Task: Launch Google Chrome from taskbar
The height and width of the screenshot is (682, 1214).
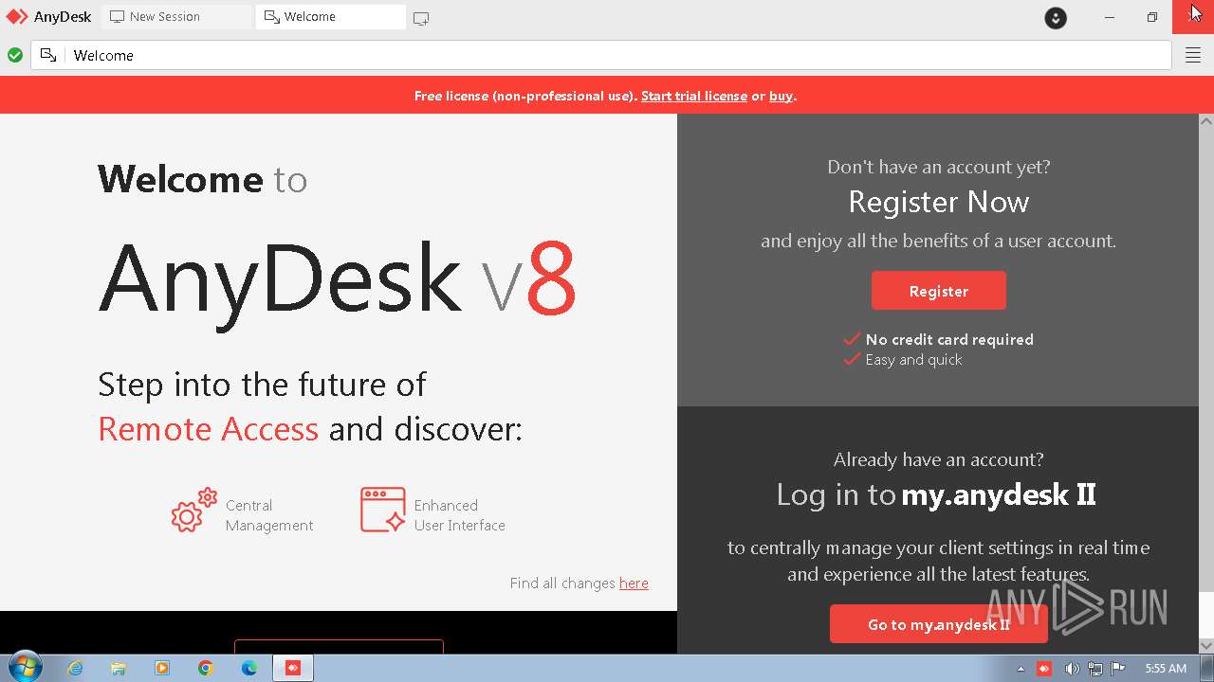Action: [x=206, y=668]
